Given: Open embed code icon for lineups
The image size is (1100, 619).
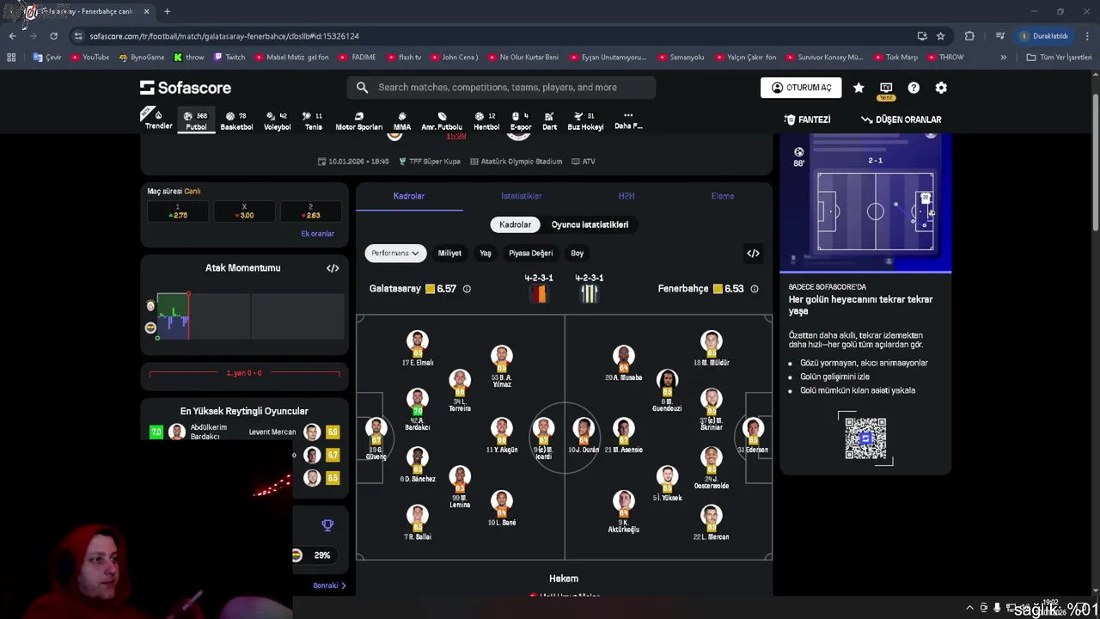Looking at the screenshot, I should pos(753,253).
